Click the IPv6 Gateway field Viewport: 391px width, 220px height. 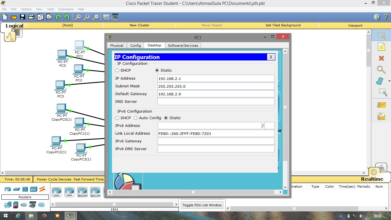[x=216, y=141]
